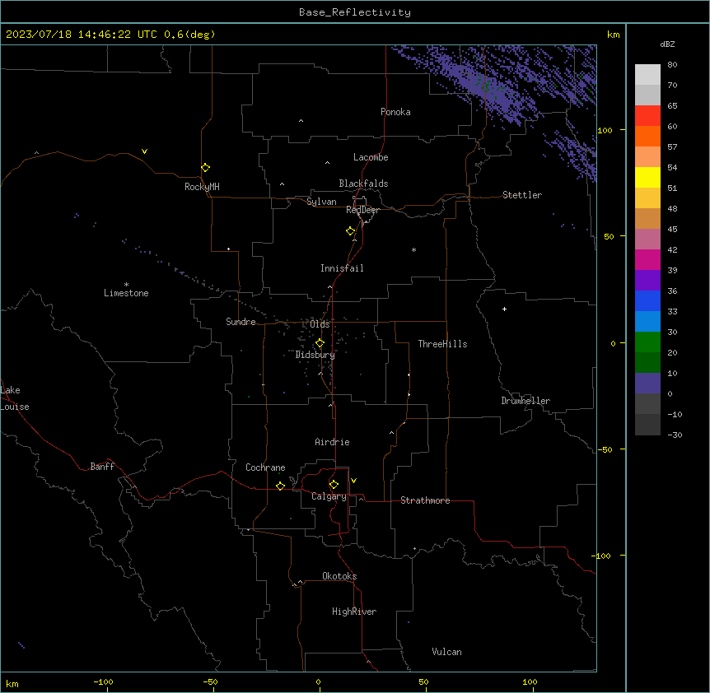
Task: Click the Limestone label
Action: 126,293
